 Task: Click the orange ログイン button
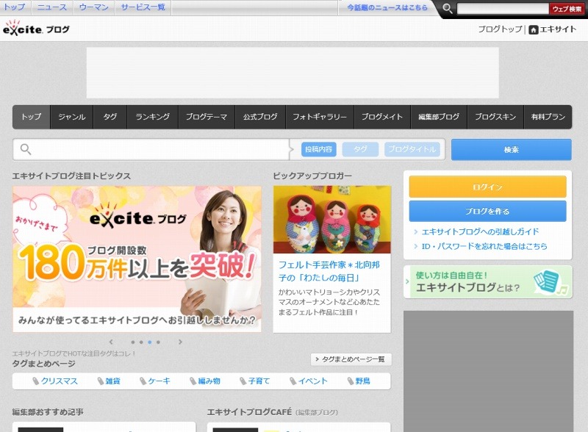(x=487, y=187)
